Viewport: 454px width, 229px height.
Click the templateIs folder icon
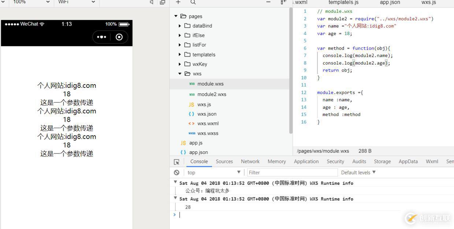pyautogui.click(x=187, y=55)
